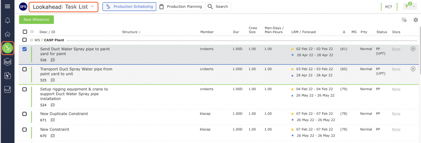
Task: Add comment to task 525
Action: click(53, 80)
